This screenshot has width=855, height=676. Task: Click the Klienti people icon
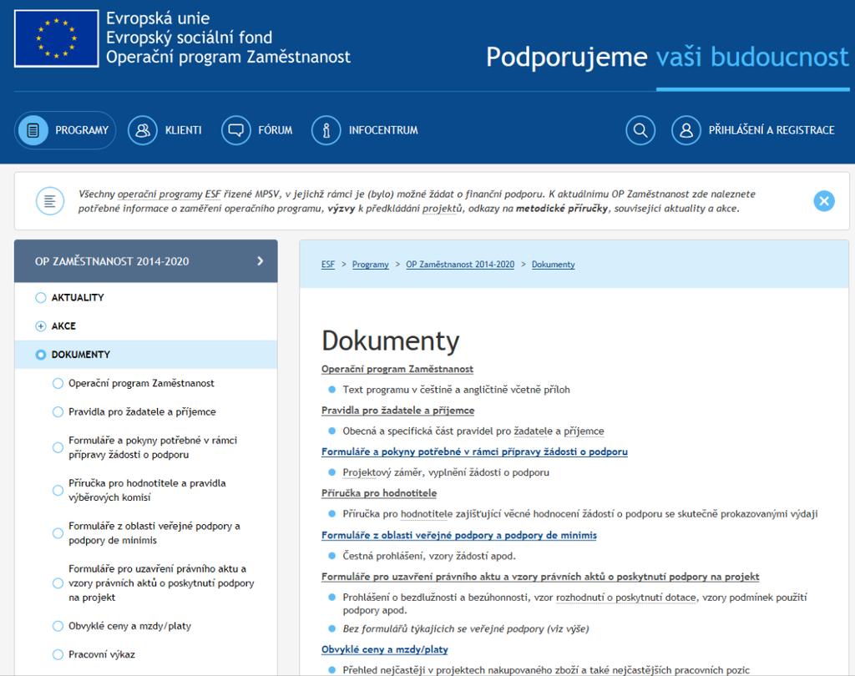(x=142, y=130)
